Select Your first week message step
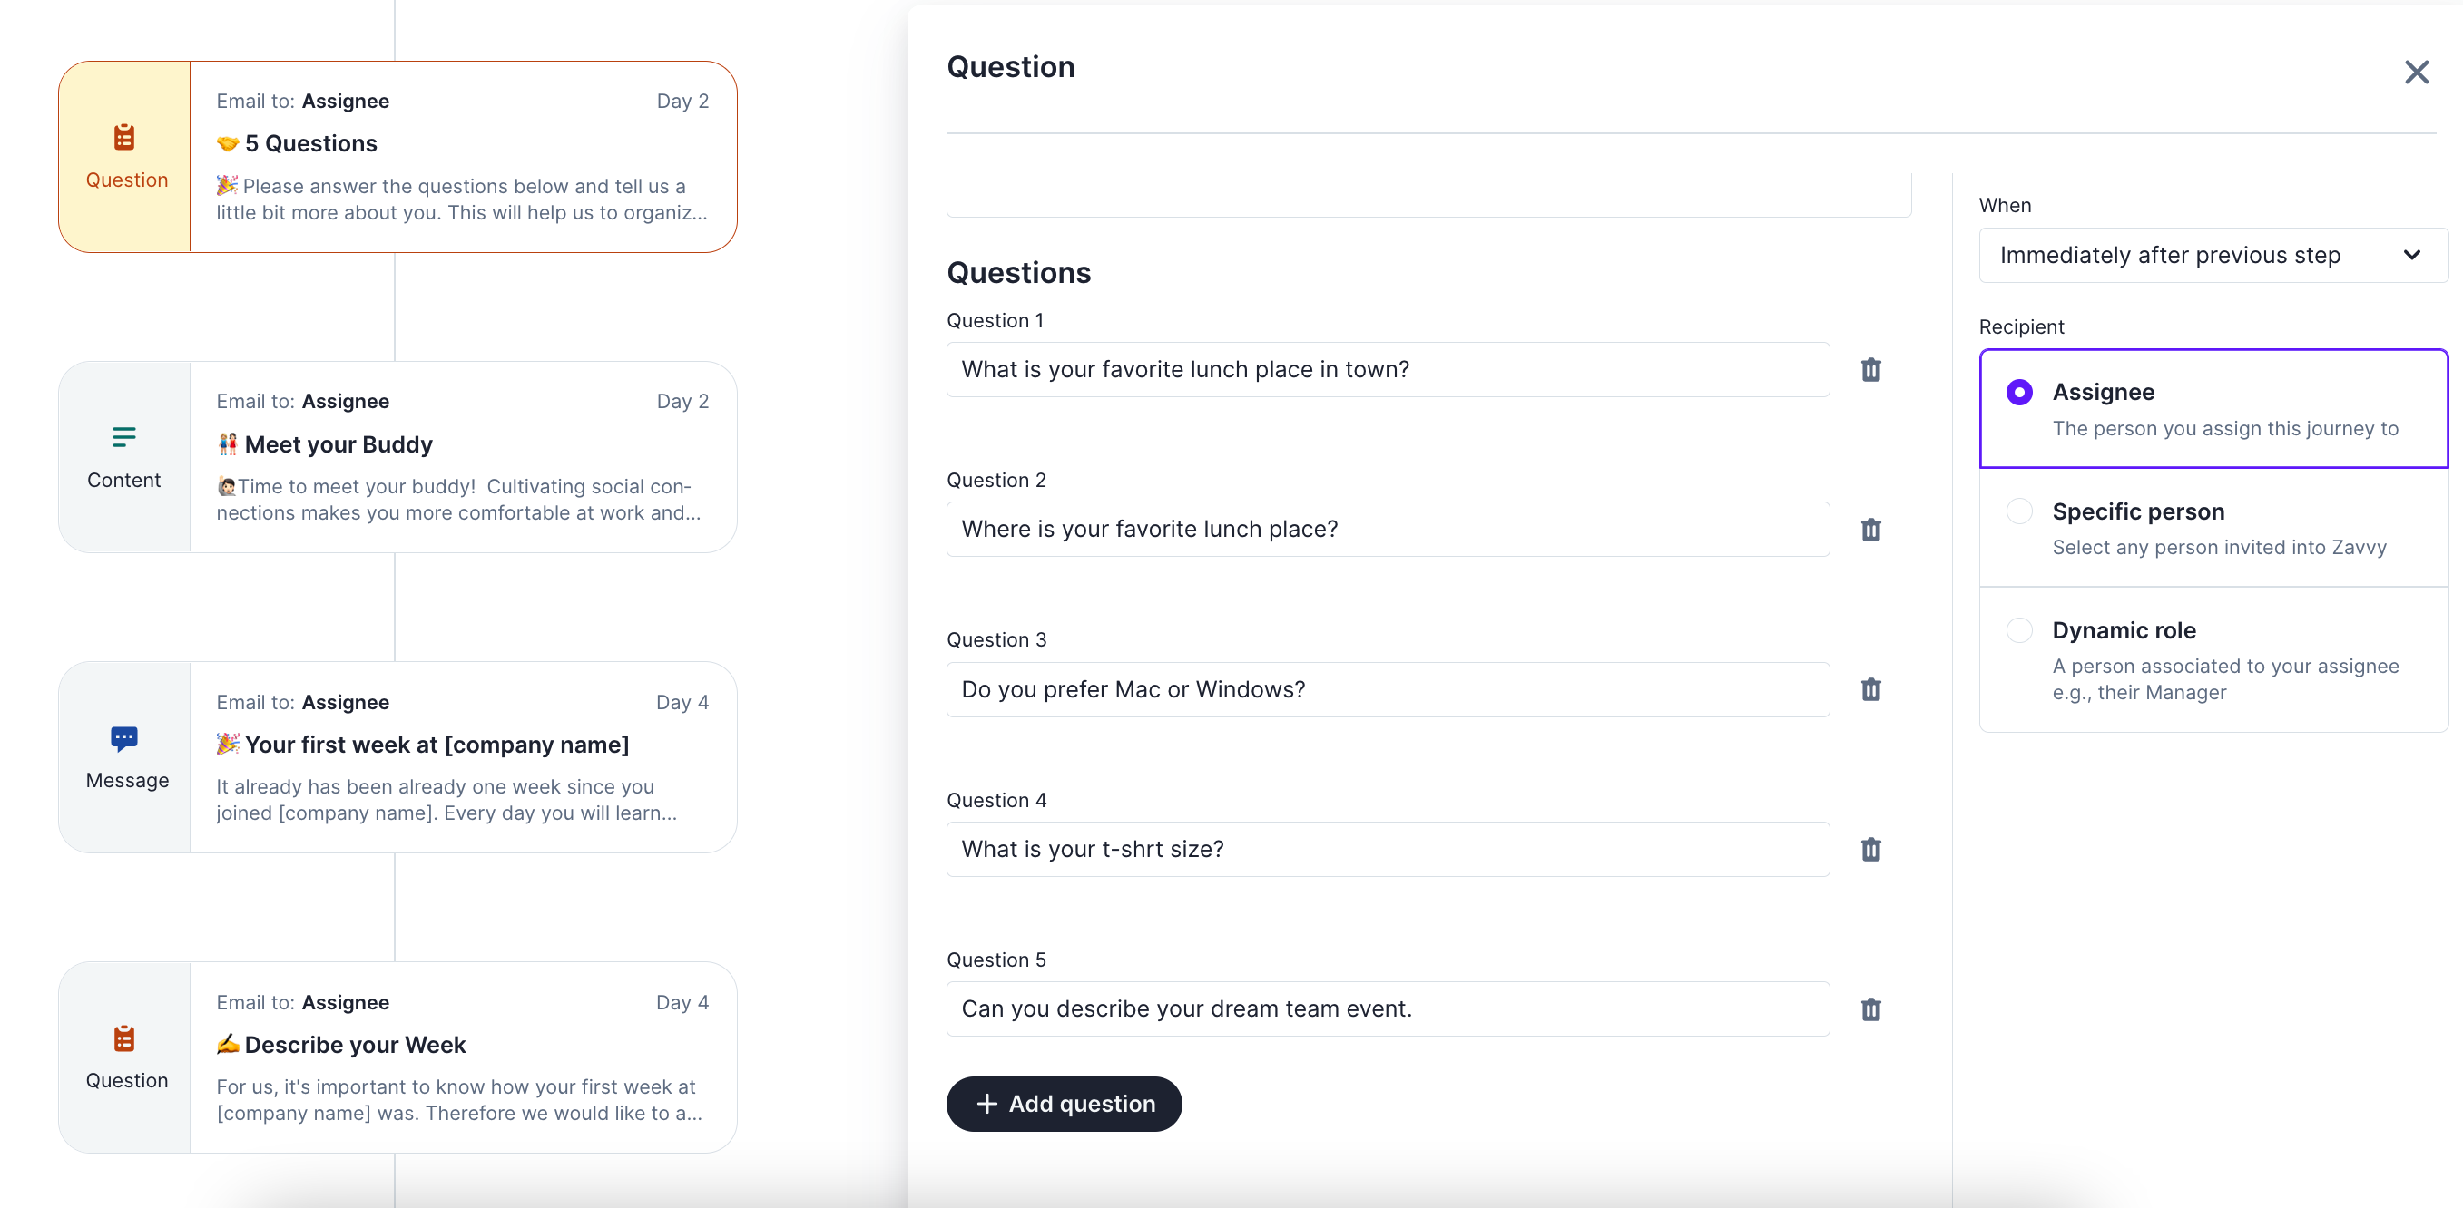This screenshot has height=1208, width=2463. [463, 758]
